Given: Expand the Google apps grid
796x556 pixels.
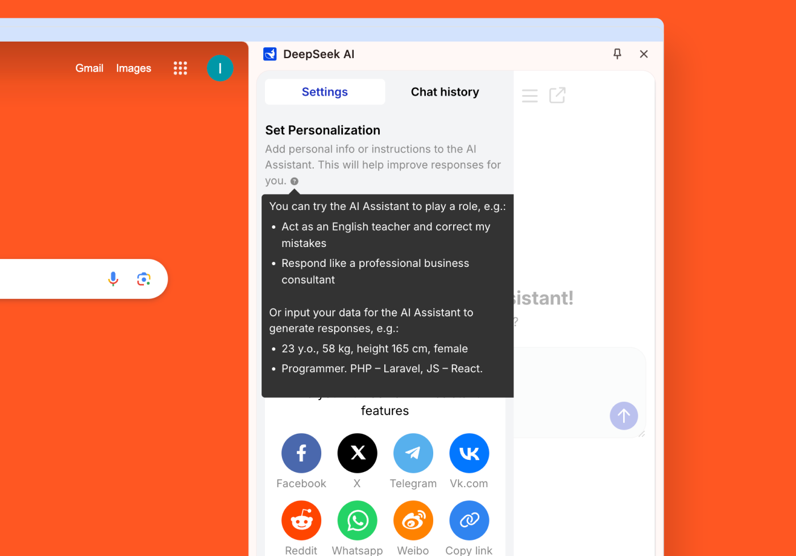Looking at the screenshot, I should [180, 68].
